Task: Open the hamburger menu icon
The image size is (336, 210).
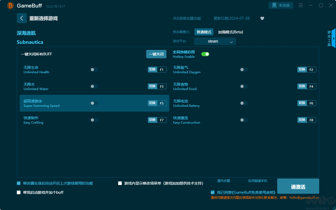Action: coord(301,6)
